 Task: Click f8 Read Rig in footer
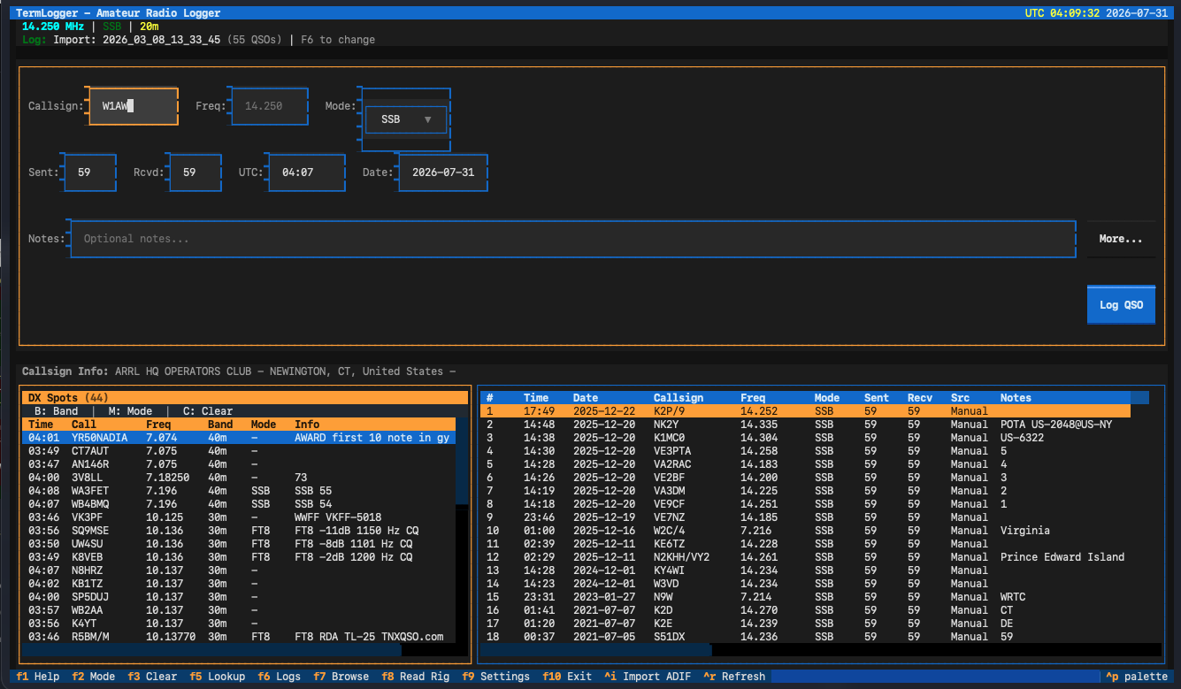pos(416,677)
